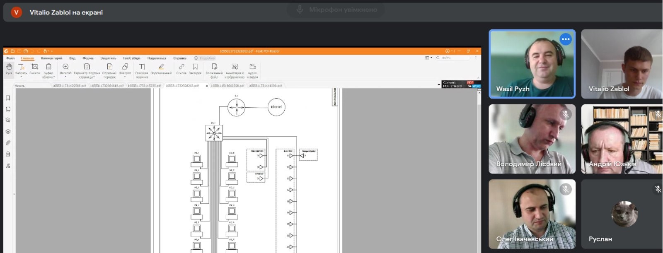Expand the open document tabs list arrow
The height and width of the screenshot is (253, 663).
click(x=439, y=85)
